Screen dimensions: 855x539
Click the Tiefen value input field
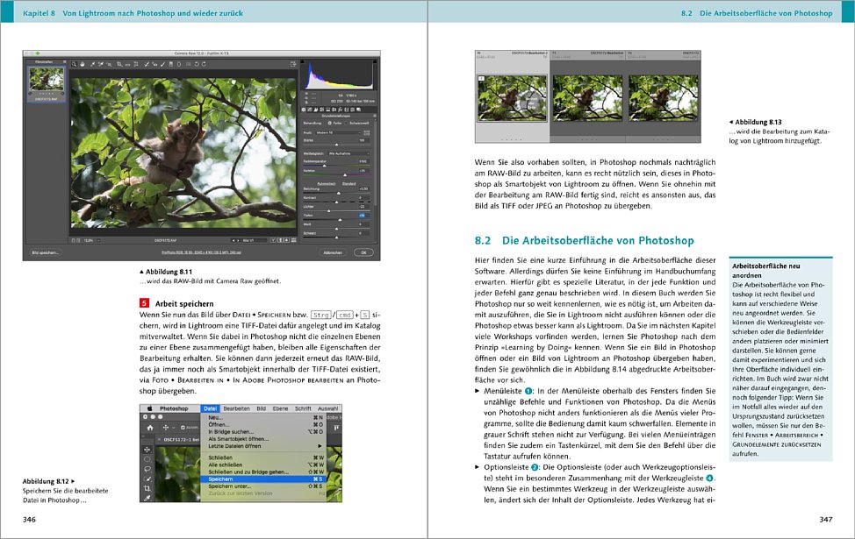364,216
